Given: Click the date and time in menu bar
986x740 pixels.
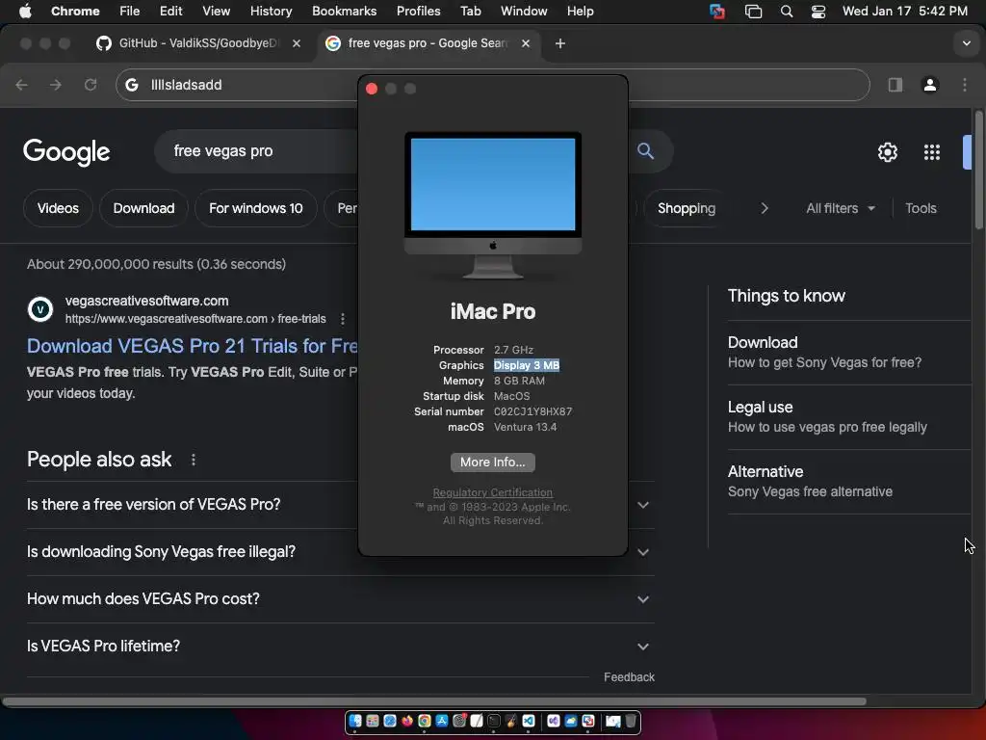Looking at the screenshot, I should (x=904, y=12).
